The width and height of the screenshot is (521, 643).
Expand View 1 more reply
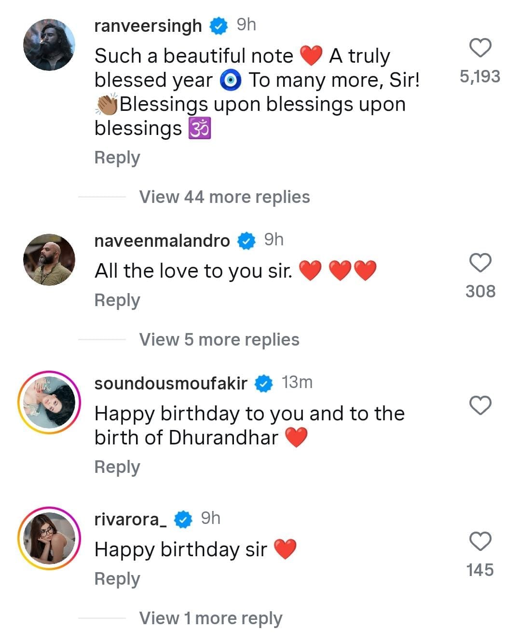210,618
